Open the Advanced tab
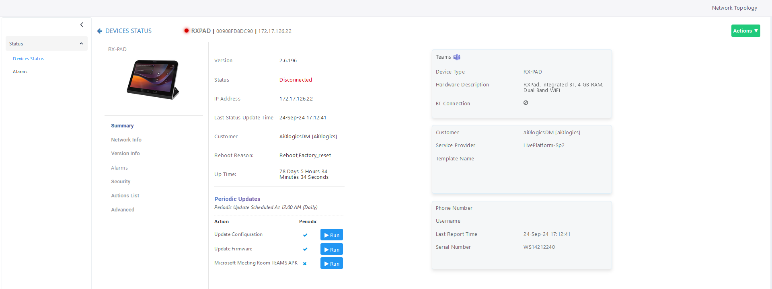Viewport: 772px width, 289px height. [123, 210]
